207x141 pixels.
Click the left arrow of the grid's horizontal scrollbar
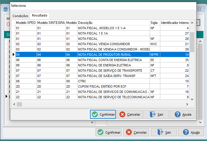(x=14, y=104)
